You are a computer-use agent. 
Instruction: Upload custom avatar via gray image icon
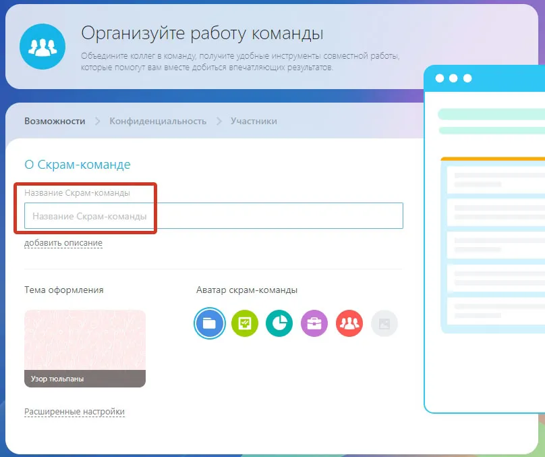point(384,323)
